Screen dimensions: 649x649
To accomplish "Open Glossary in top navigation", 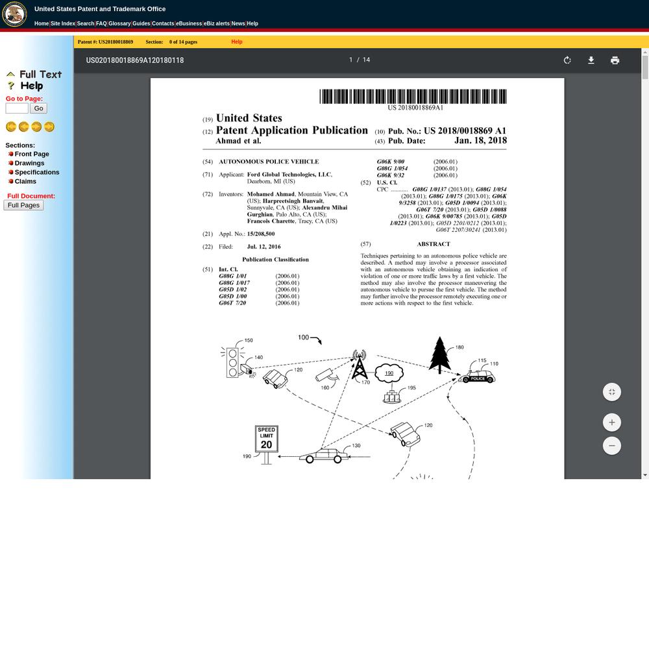I will [119, 23].
